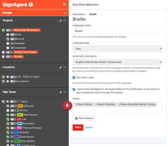Open the Projects wrench settings icon
The image size is (168, 146).
pos(61,20)
